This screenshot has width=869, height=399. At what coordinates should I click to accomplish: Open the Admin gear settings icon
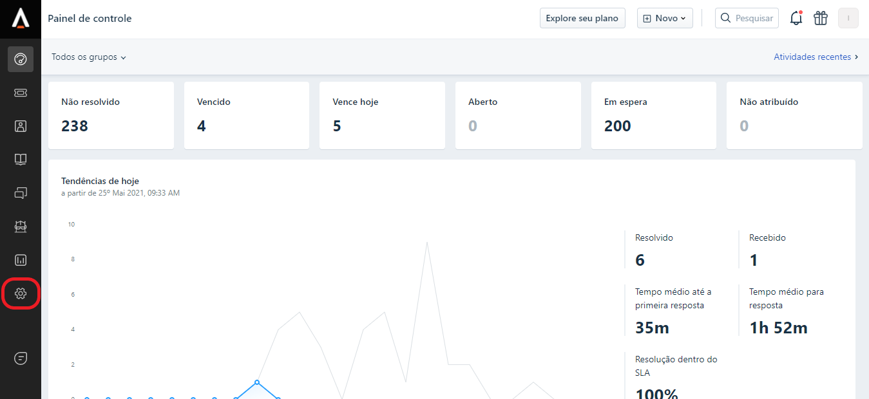(21, 293)
